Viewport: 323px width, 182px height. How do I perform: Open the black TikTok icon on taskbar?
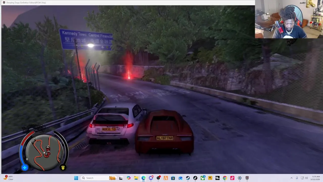[x=195, y=178]
